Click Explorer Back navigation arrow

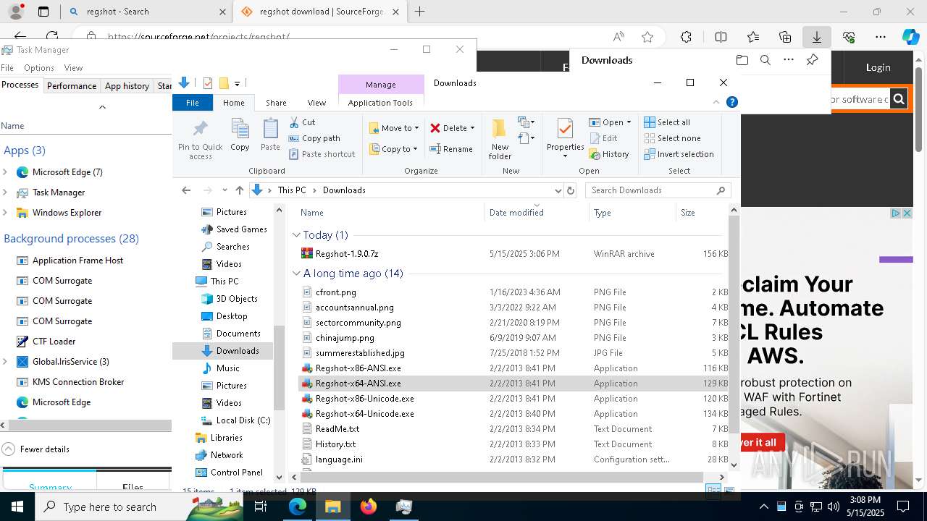click(186, 190)
